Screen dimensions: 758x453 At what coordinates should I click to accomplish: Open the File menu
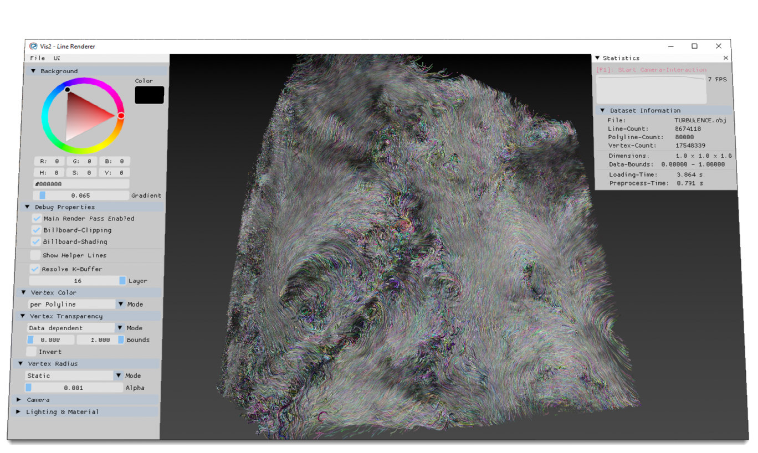tap(38, 58)
